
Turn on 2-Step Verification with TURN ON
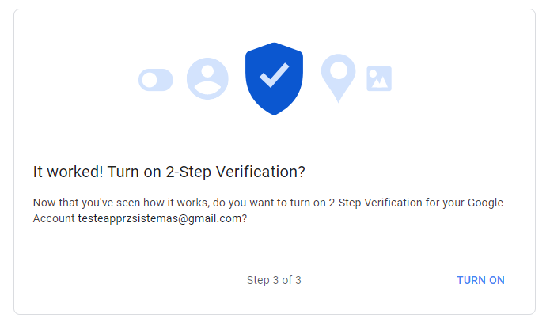[480, 280]
